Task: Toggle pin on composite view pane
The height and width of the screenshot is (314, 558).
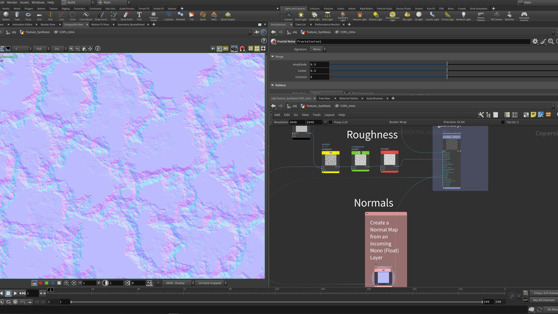Action: (257, 32)
